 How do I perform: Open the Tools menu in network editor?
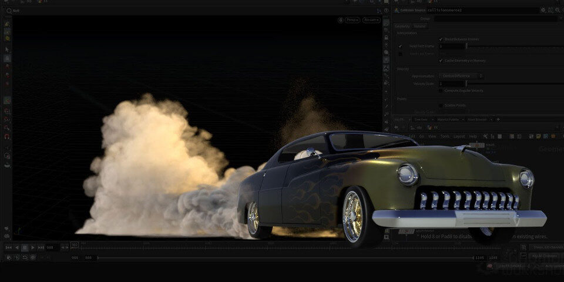pyautogui.click(x=445, y=136)
